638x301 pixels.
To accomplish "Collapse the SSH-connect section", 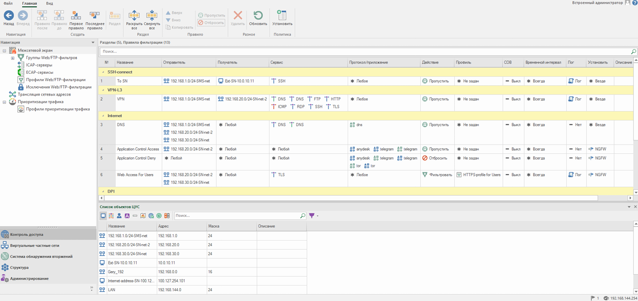I will (x=103, y=72).
